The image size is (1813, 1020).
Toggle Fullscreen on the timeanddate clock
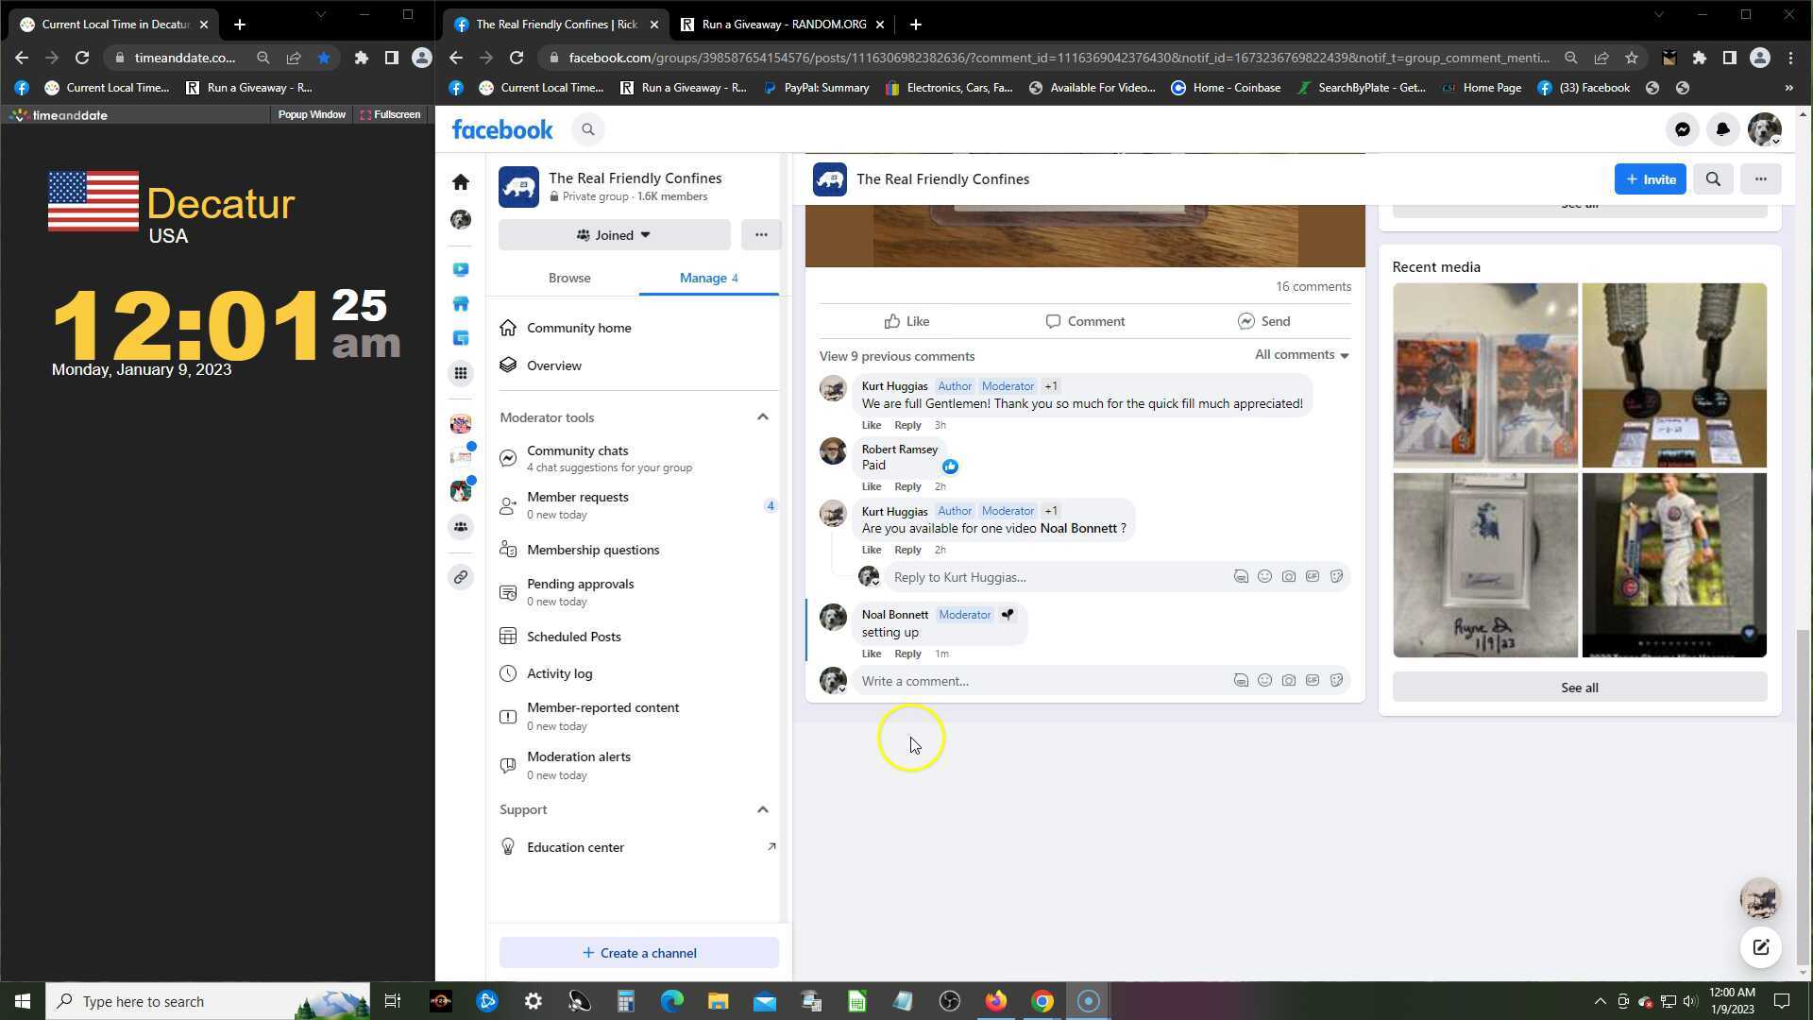pyautogui.click(x=390, y=114)
